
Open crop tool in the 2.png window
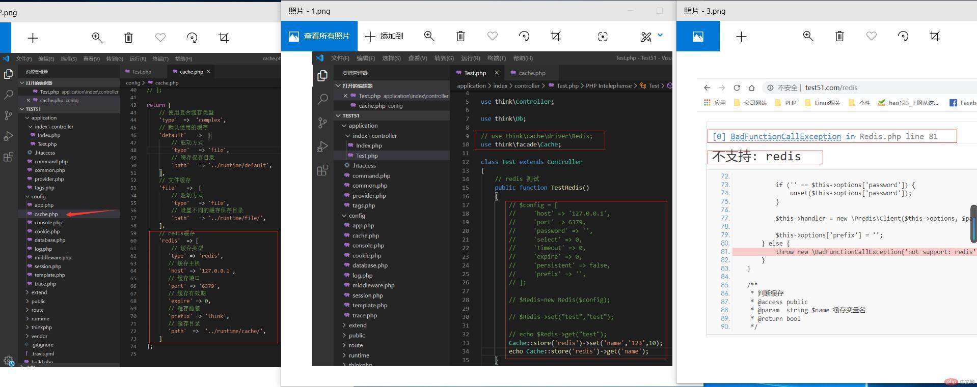pyautogui.click(x=224, y=37)
